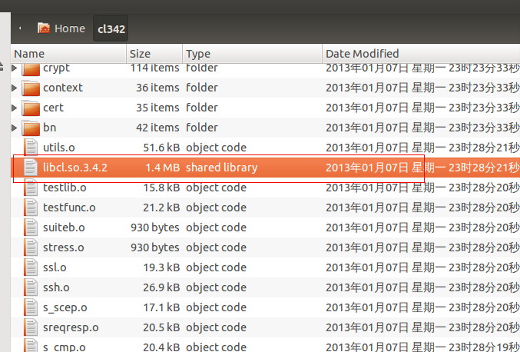
Task: Sort by the Size column header
Action: pos(154,54)
